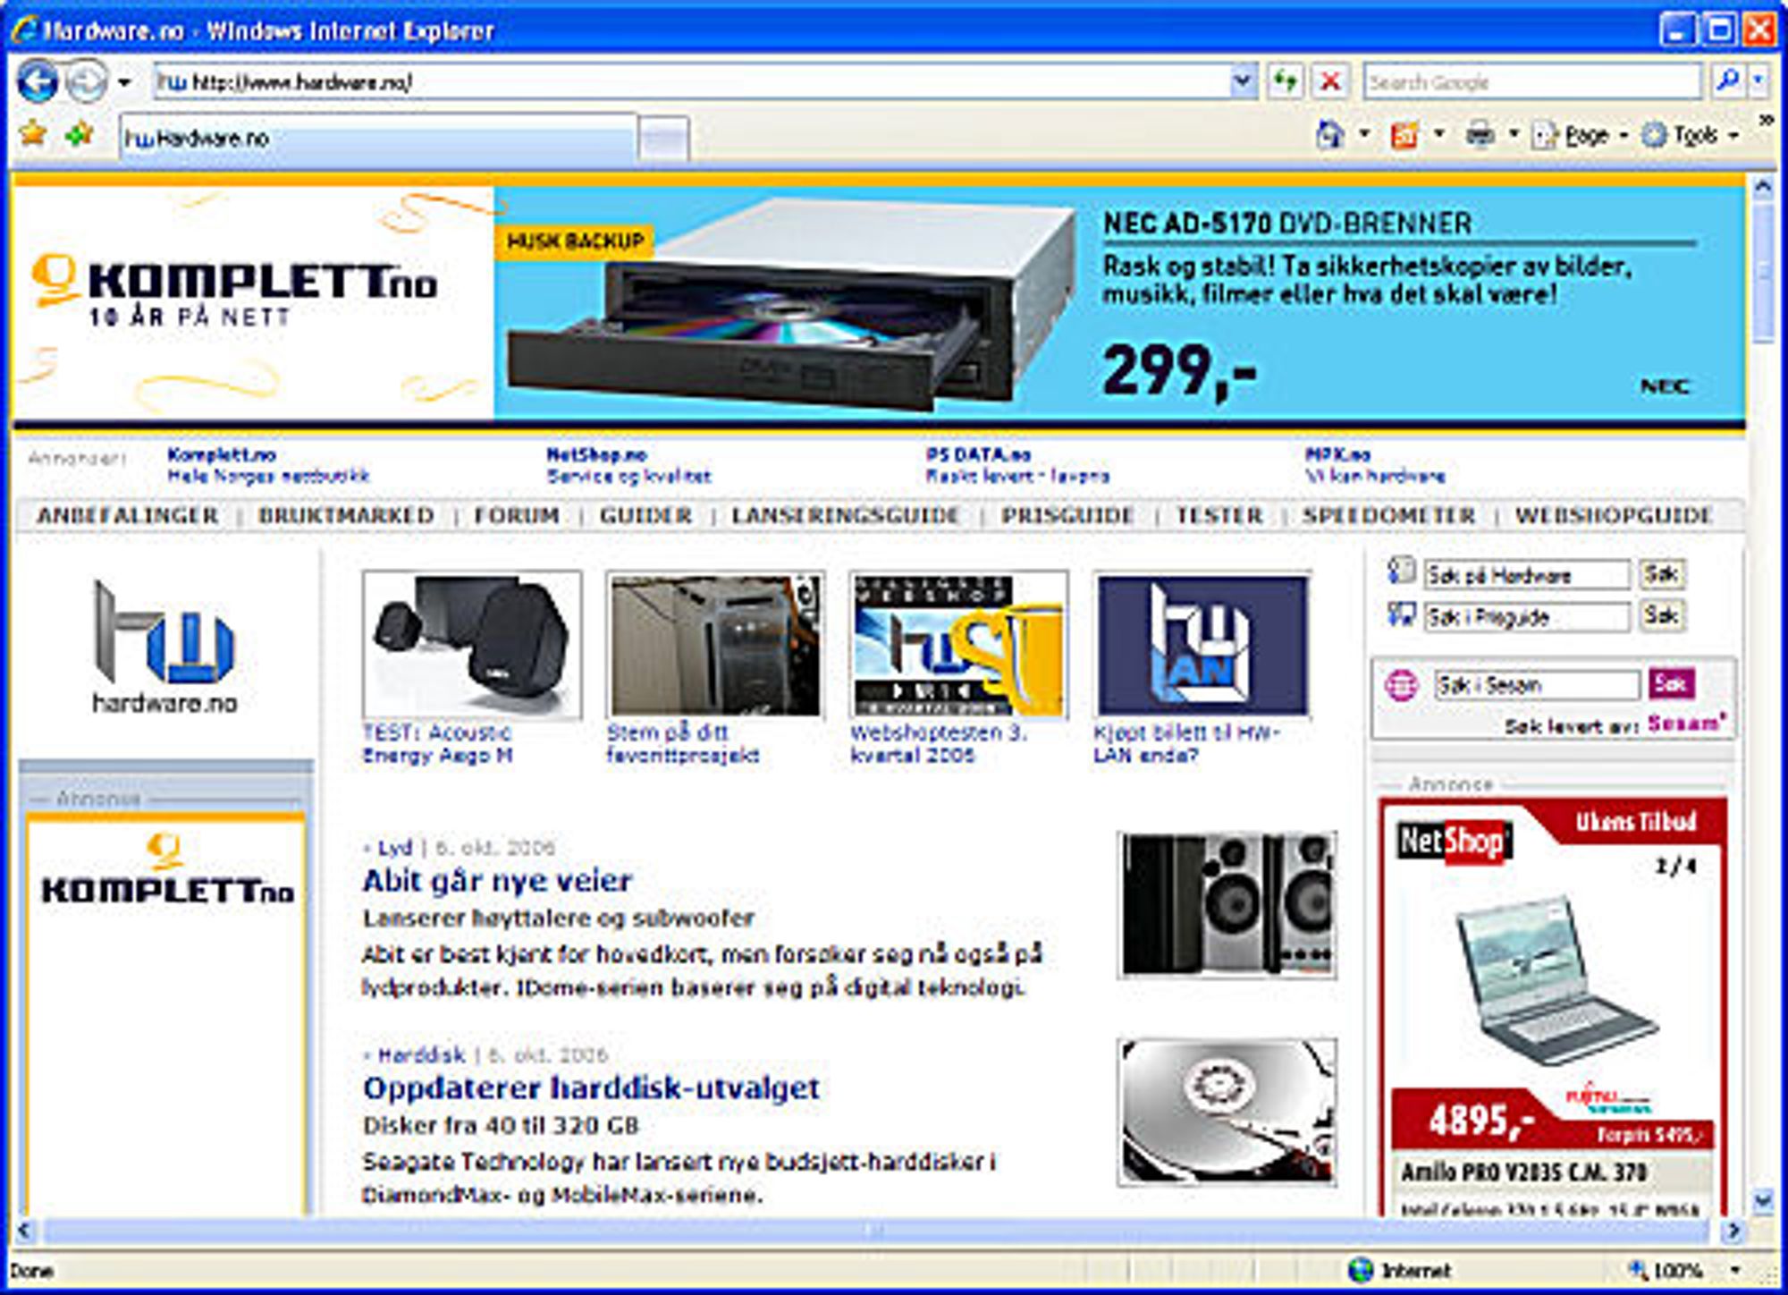1788x1295 pixels.
Task: Click the hard disk article image
Action: click(x=1227, y=1112)
